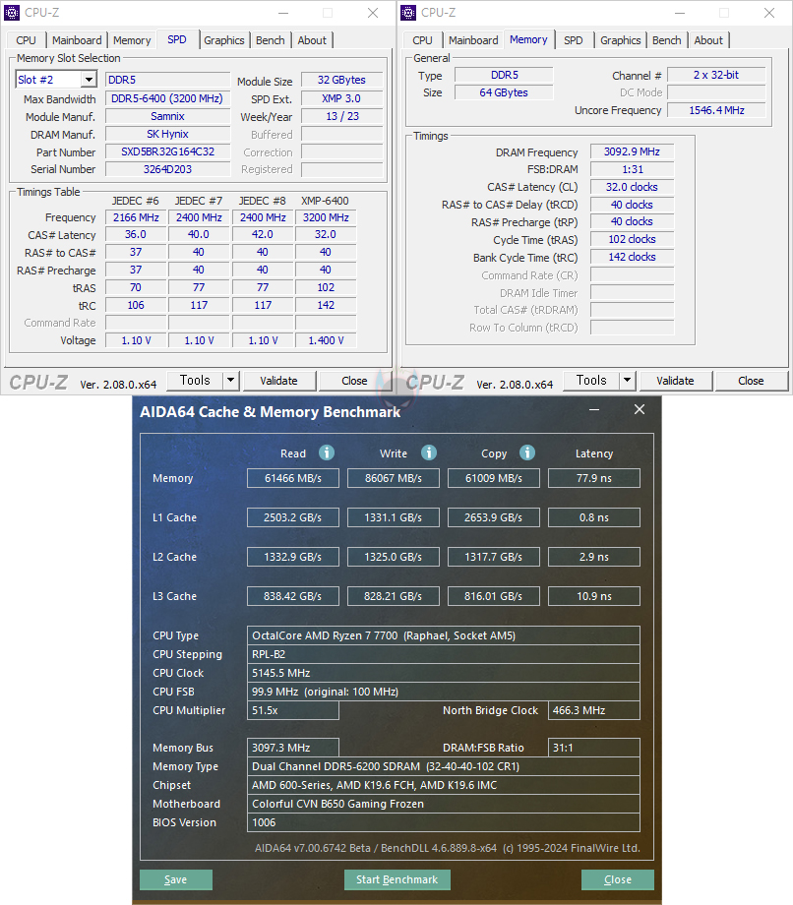Click the Memory Copy value 61009 MB/s

point(494,478)
